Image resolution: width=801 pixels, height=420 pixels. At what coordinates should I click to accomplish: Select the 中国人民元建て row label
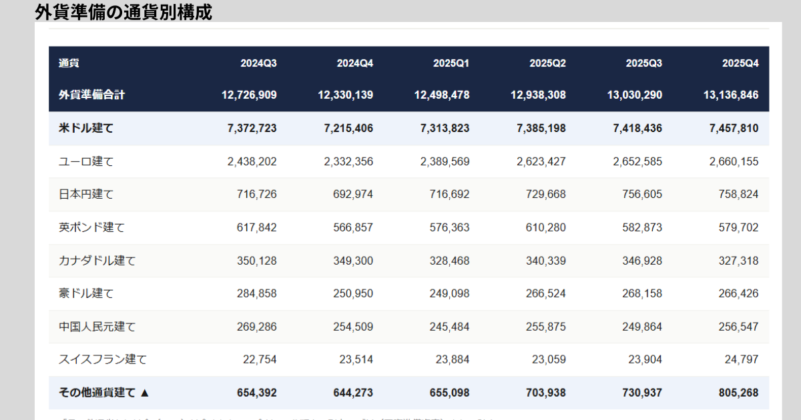pos(97,327)
